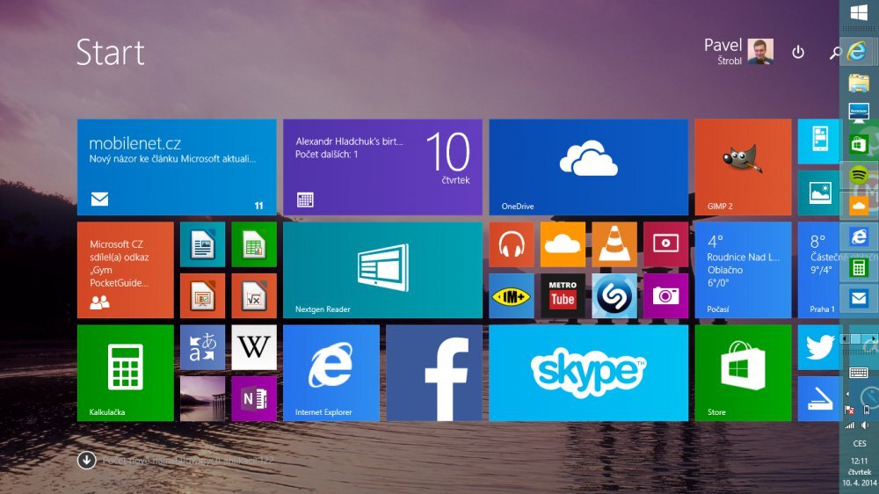879x494 pixels.
Task: Open the Desktop thumbnail tile
Action: pos(202,399)
